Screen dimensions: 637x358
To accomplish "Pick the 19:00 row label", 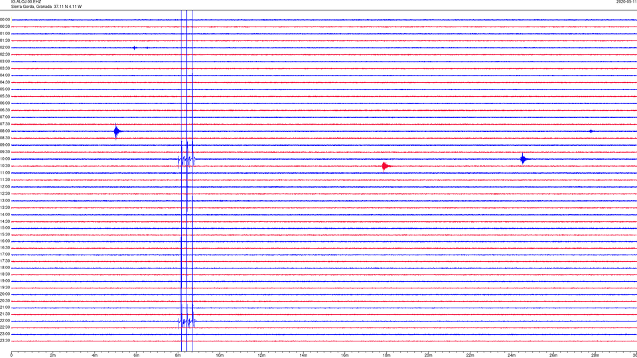I will pyautogui.click(x=5, y=281).
